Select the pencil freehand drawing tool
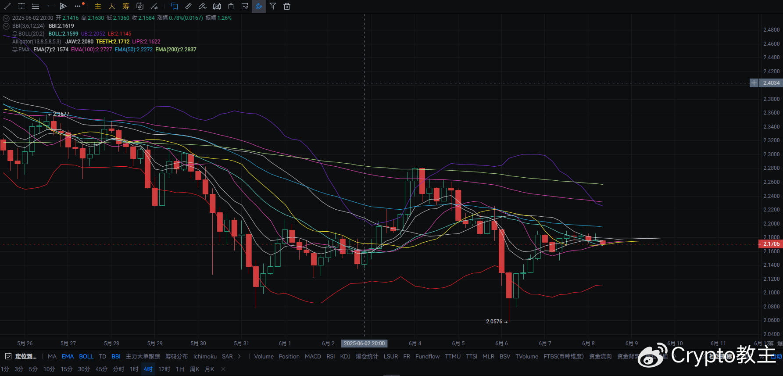The height and width of the screenshot is (376, 783). tap(202, 6)
